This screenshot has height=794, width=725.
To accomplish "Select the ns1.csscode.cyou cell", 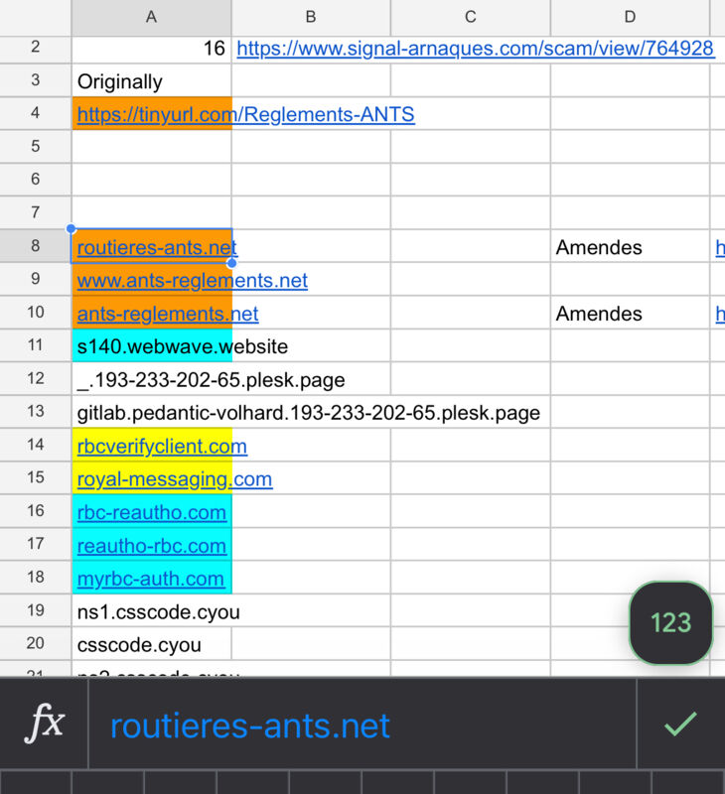I will coord(152,611).
